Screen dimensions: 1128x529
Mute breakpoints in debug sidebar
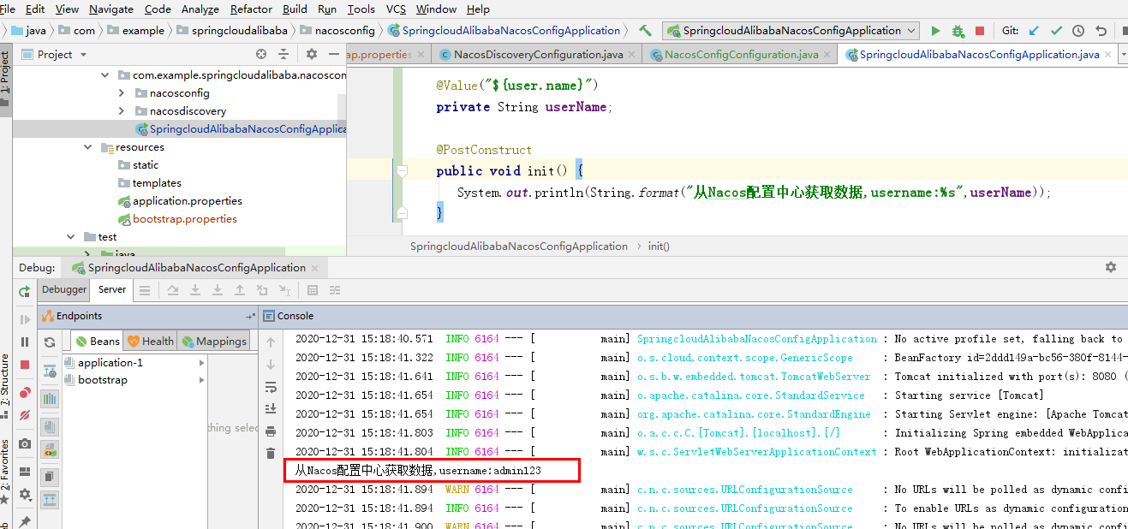click(x=25, y=415)
